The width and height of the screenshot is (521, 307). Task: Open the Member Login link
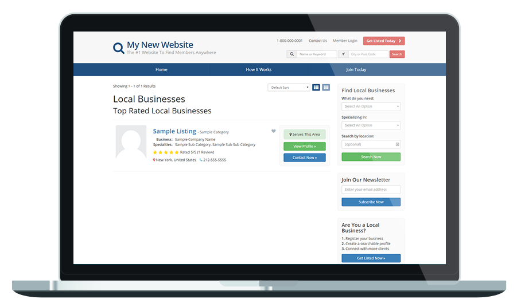(345, 41)
